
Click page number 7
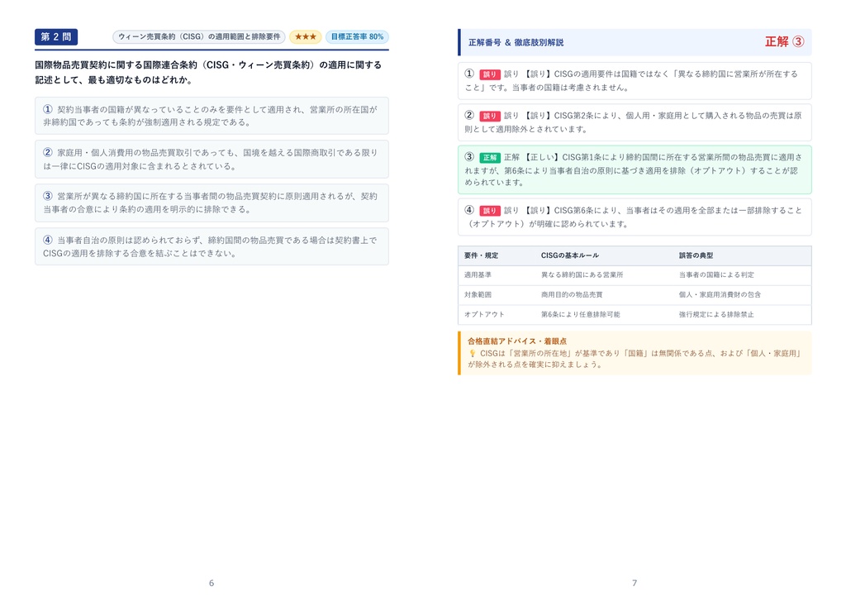point(634,583)
